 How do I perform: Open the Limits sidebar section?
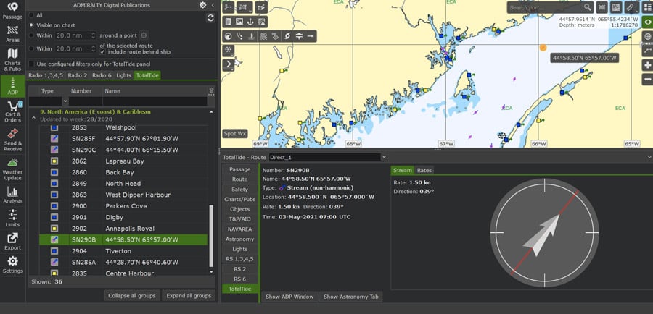[12, 218]
